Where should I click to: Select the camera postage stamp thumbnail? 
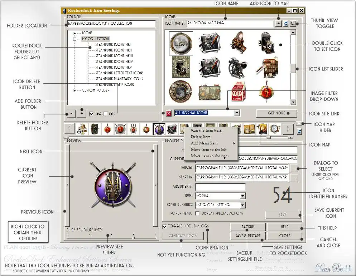click(x=181, y=67)
